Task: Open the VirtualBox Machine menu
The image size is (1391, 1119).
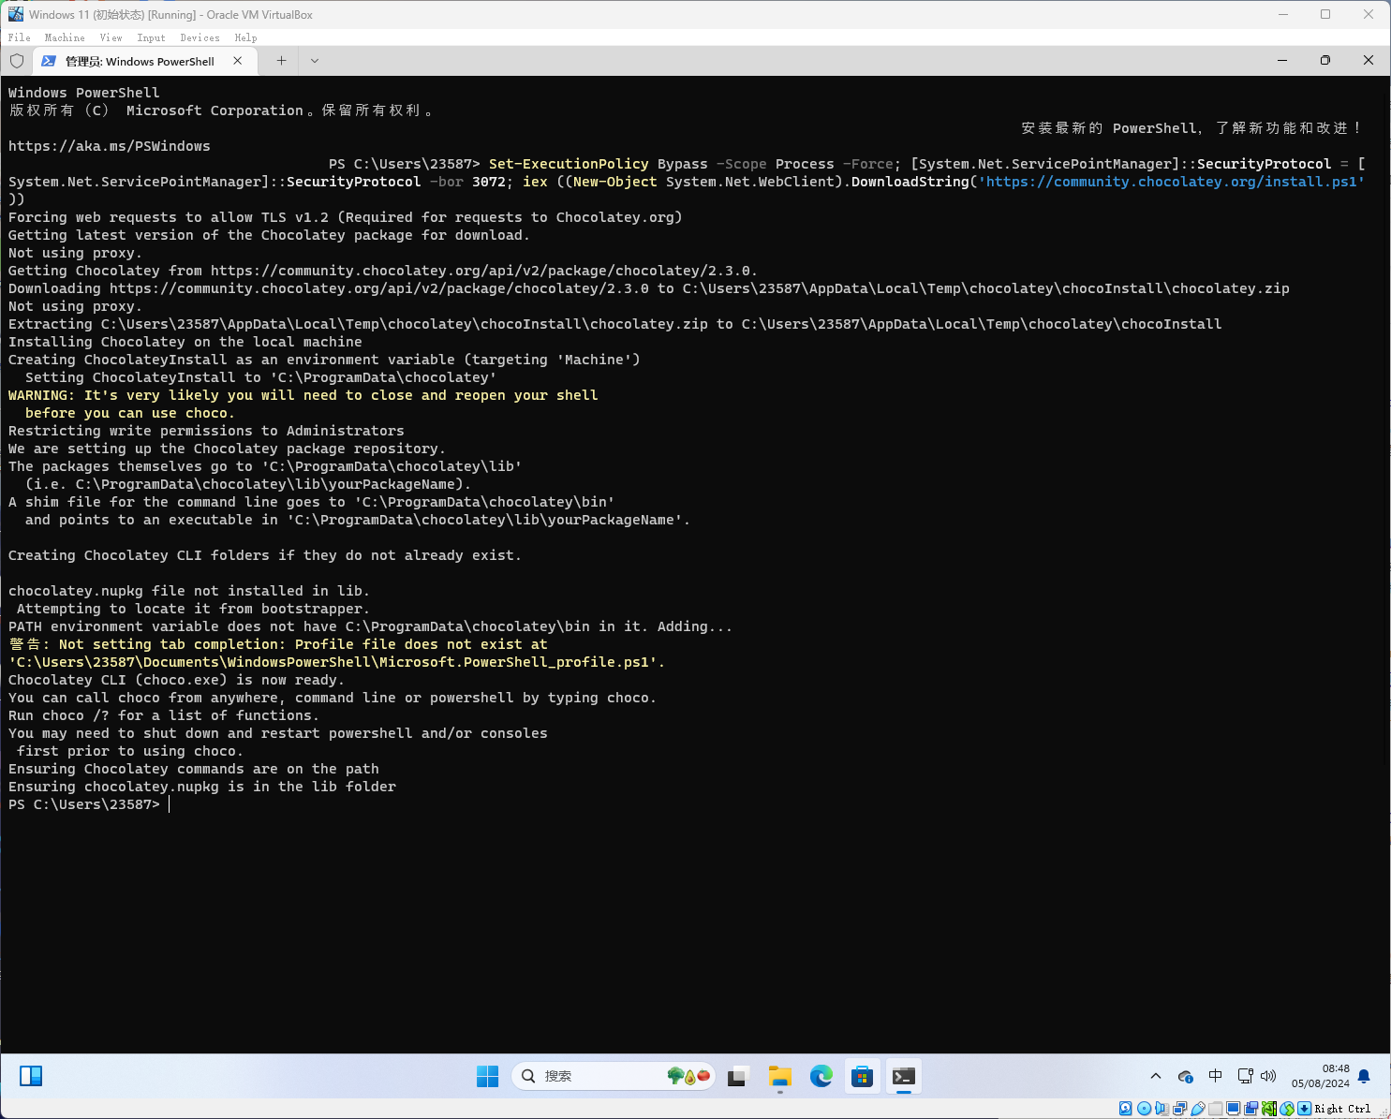Action: [65, 37]
